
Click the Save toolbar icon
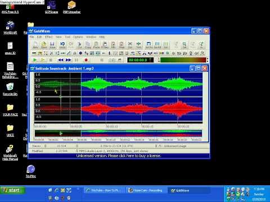52,45
